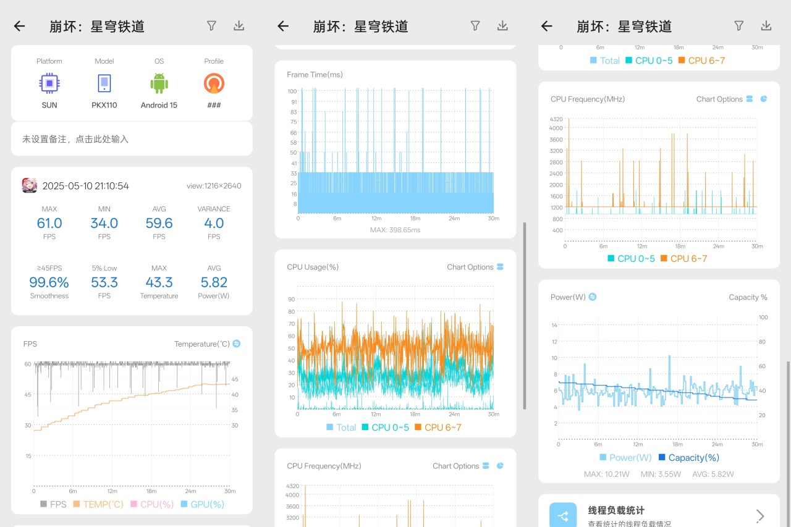Tap the 5.82 average Power(W) value
This screenshot has height=527, width=791.
coord(214,282)
